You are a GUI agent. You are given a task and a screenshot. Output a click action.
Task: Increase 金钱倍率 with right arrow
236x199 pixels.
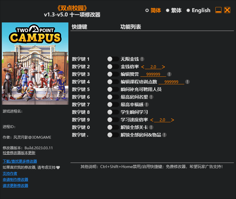[x=163, y=67]
